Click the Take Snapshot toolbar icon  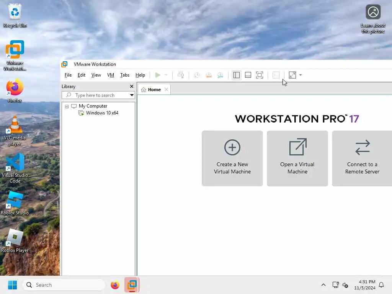(197, 75)
